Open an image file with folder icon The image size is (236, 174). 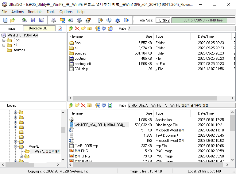(13, 20)
